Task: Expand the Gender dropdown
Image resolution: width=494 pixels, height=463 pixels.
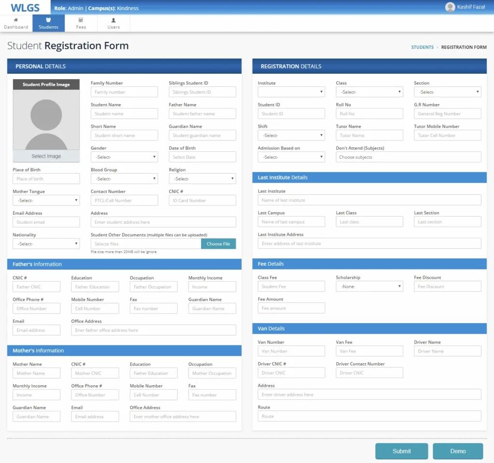Action: (x=124, y=157)
